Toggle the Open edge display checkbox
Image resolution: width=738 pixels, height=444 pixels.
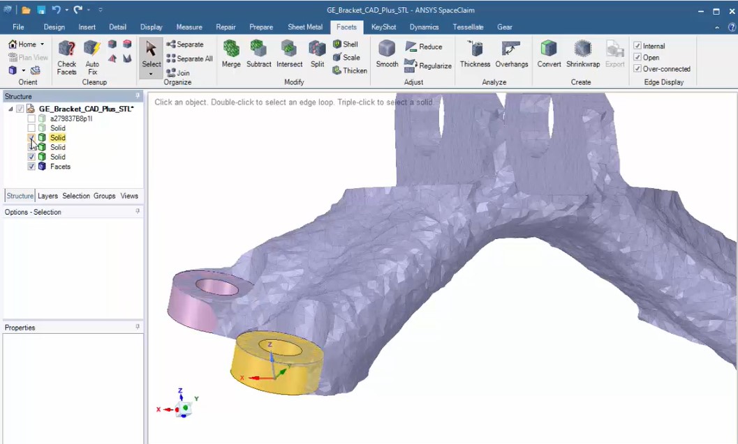click(637, 57)
